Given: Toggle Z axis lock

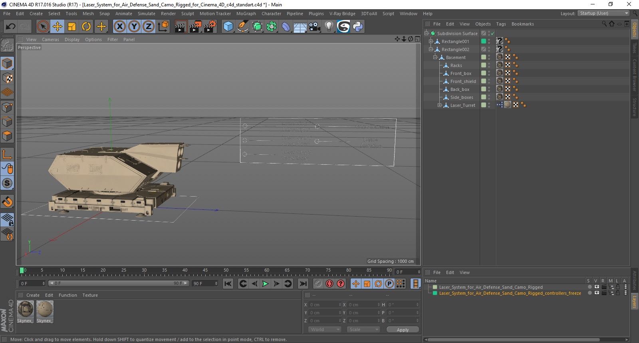Looking at the screenshot, I should (149, 27).
